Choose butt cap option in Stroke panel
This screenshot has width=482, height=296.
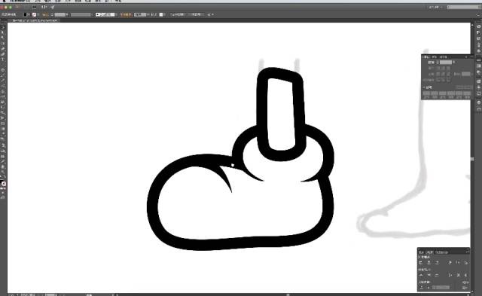coord(438,68)
